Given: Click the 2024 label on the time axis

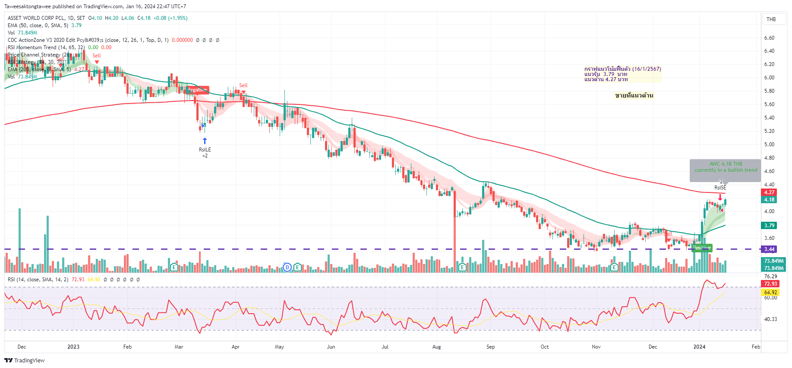Looking at the screenshot, I should (x=699, y=347).
